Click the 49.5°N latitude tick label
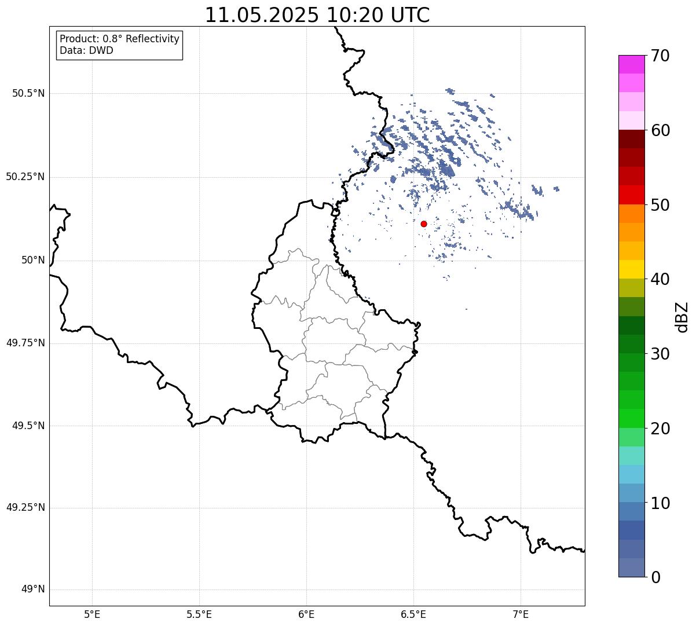 [x=28, y=426]
